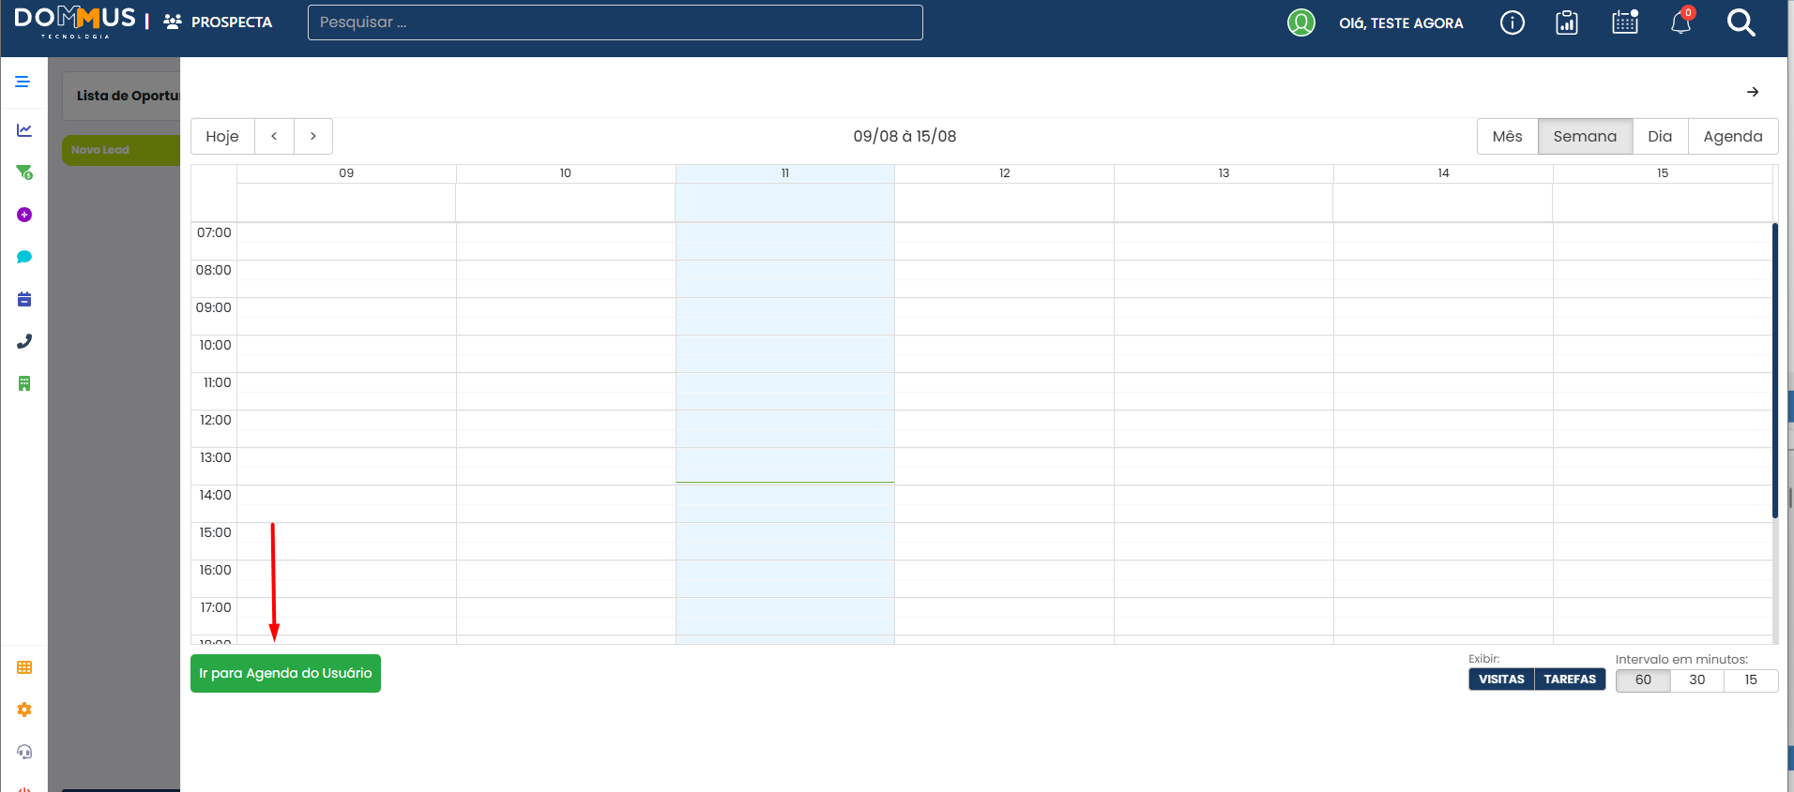Viewport: 1794px width, 792px height.
Task: Click the information circle icon
Action: [x=1513, y=22]
